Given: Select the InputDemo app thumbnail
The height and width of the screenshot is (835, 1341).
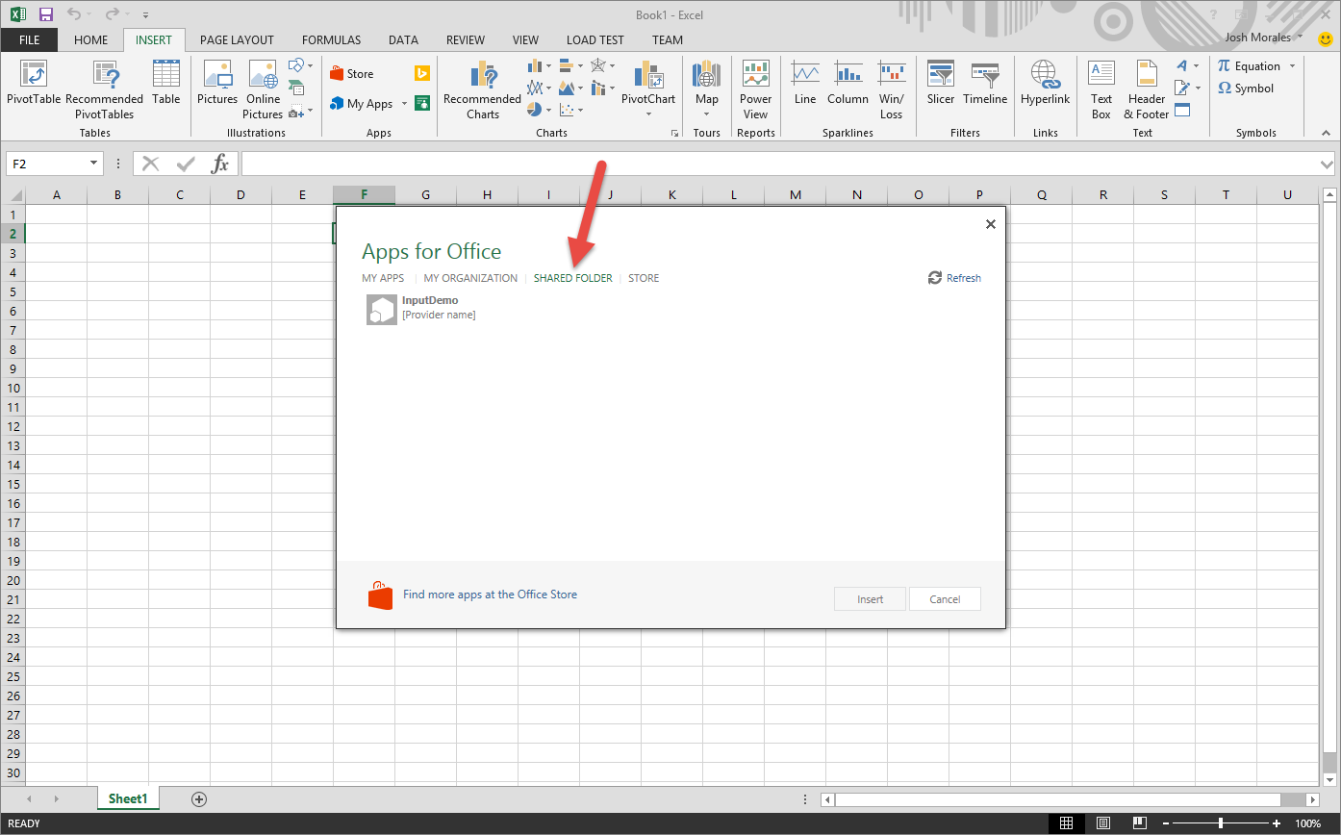Looking at the screenshot, I should tap(381, 309).
